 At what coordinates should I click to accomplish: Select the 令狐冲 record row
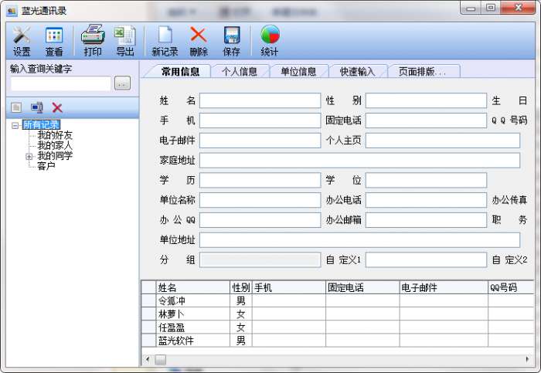(338, 301)
